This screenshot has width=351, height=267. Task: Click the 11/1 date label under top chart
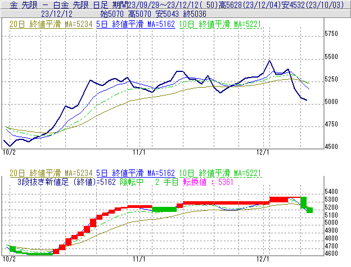pyautogui.click(x=139, y=152)
